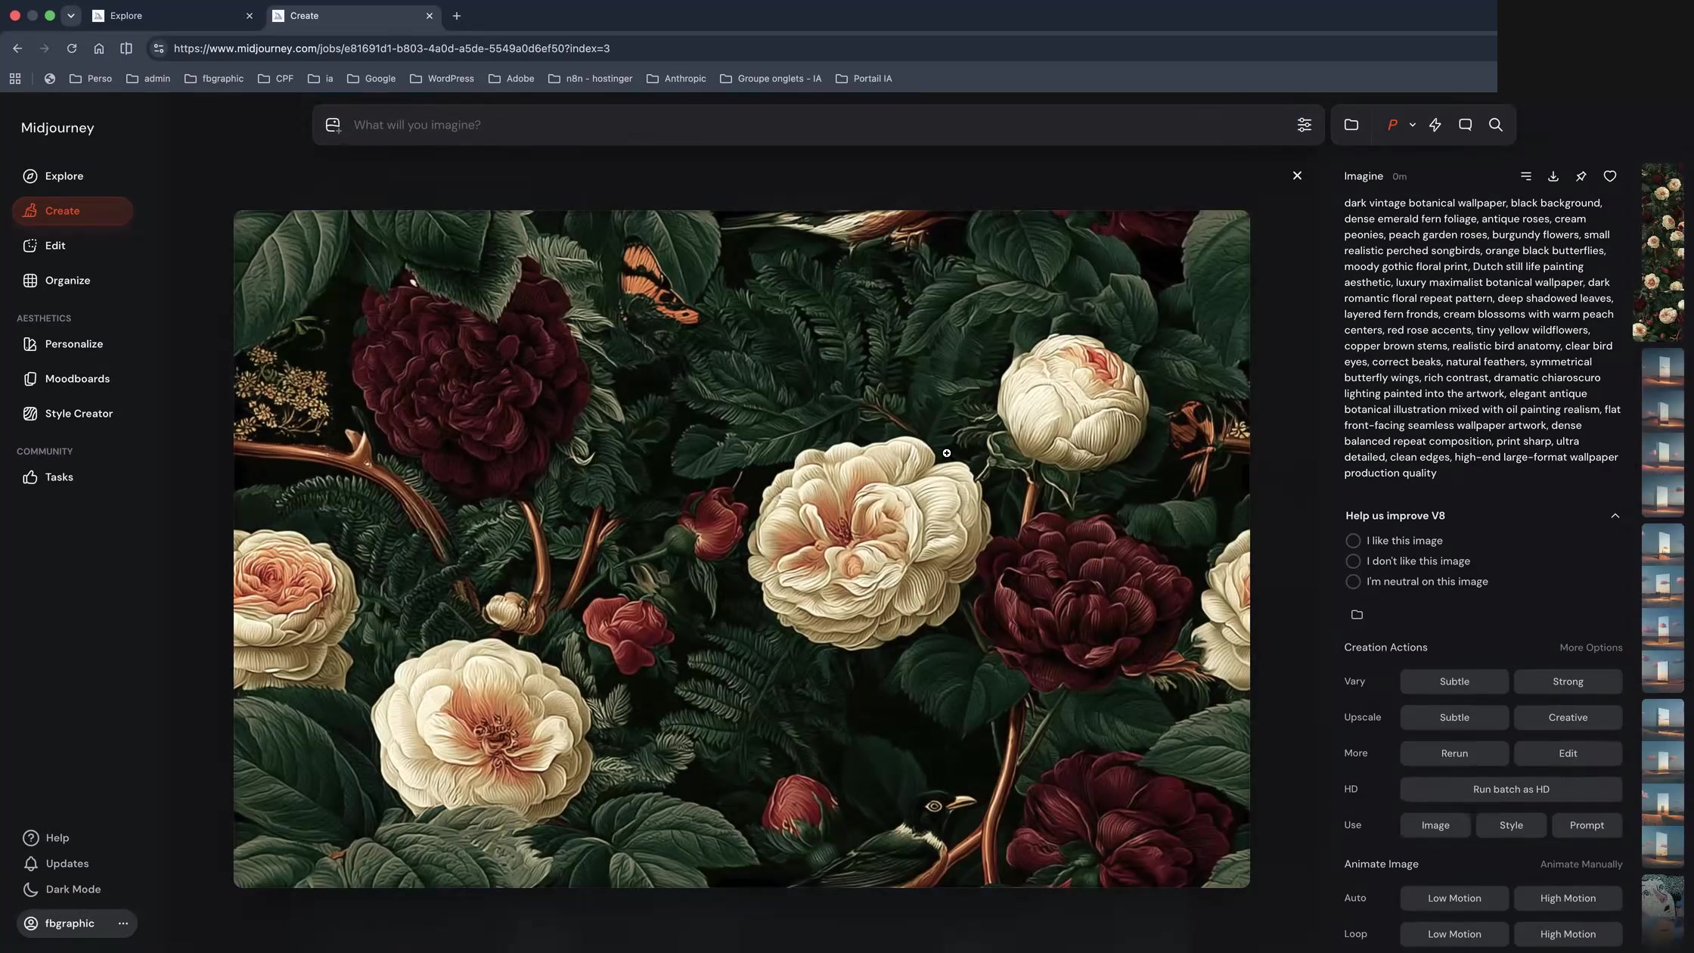
Task: Click Auto Low Motion
Action: click(x=1454, y=899)
